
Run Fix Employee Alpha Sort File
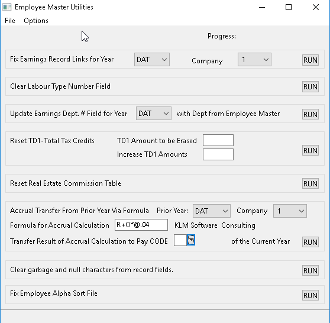point(310,295)
